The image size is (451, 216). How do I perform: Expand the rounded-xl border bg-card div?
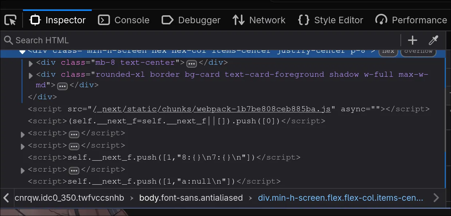(x=31, y=76)
